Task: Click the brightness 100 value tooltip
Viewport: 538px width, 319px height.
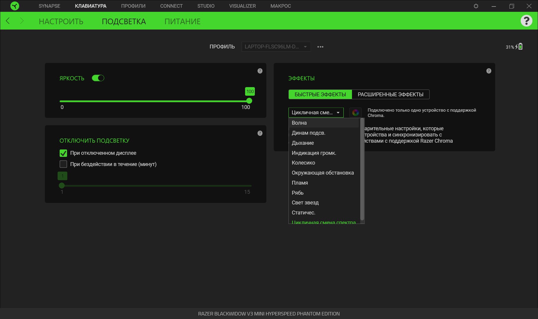Action: click(250, 92)
